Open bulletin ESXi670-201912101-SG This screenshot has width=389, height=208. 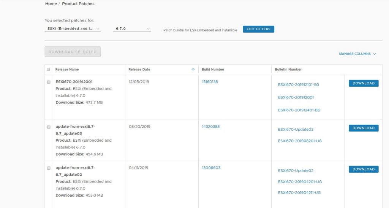click(299, 84)
